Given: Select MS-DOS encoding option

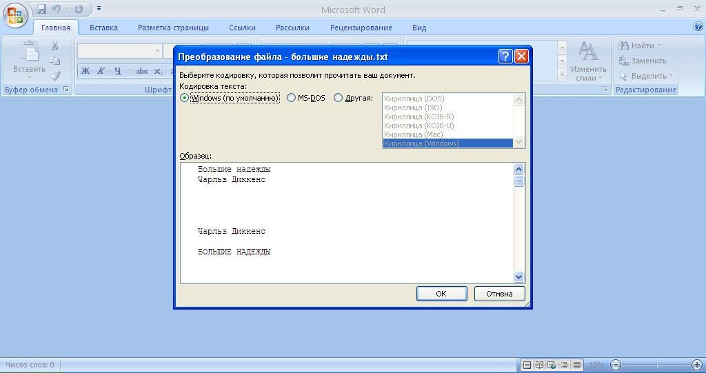Looking at the screenshot, I should [305, 98].
